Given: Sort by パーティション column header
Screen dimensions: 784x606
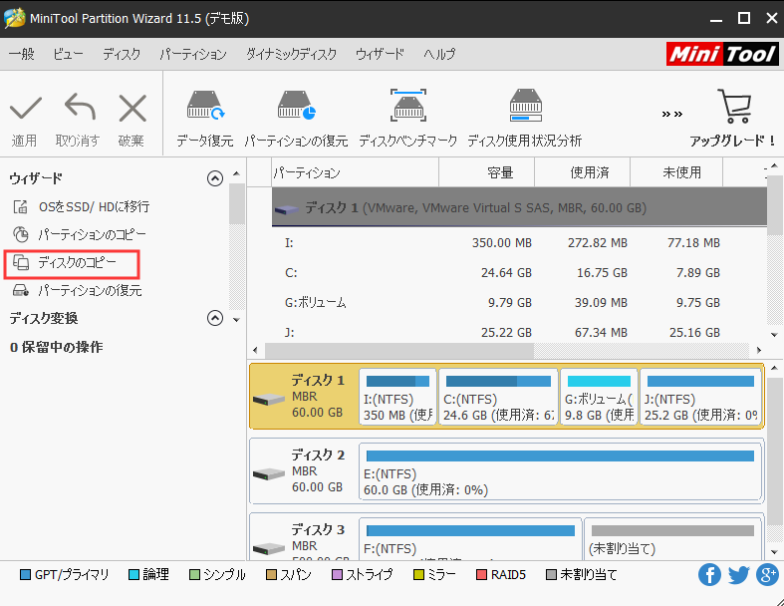Looking at the screenshot, I should 355,172.
